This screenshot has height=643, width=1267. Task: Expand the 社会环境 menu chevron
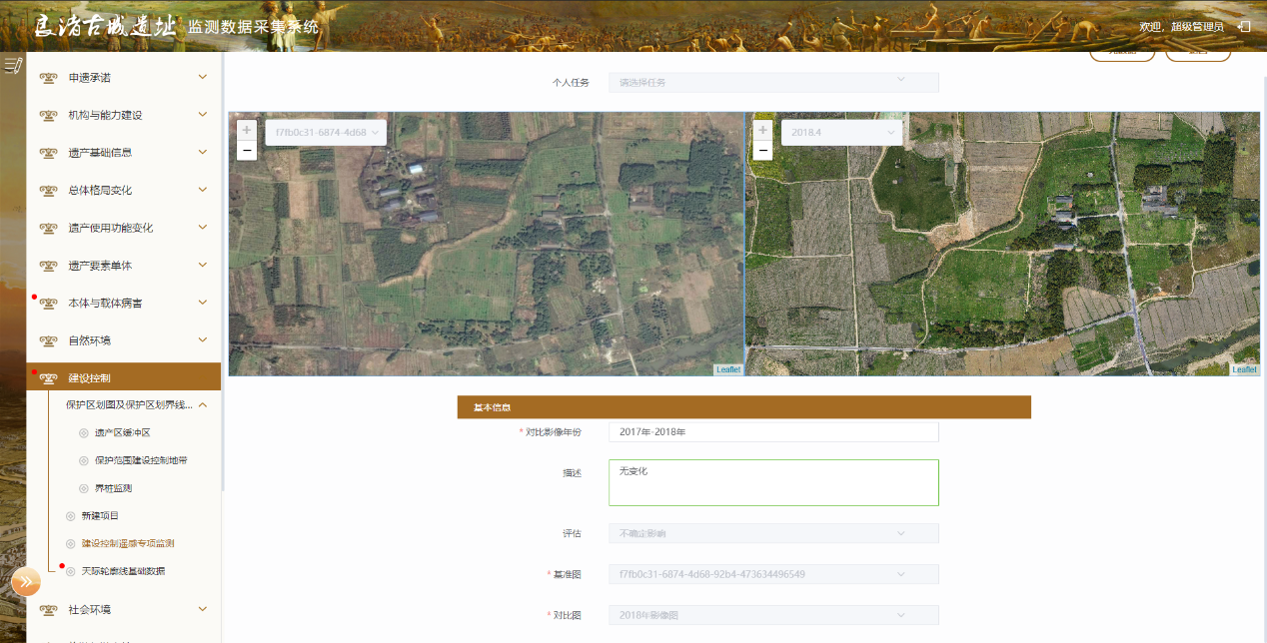coord(203,609)
